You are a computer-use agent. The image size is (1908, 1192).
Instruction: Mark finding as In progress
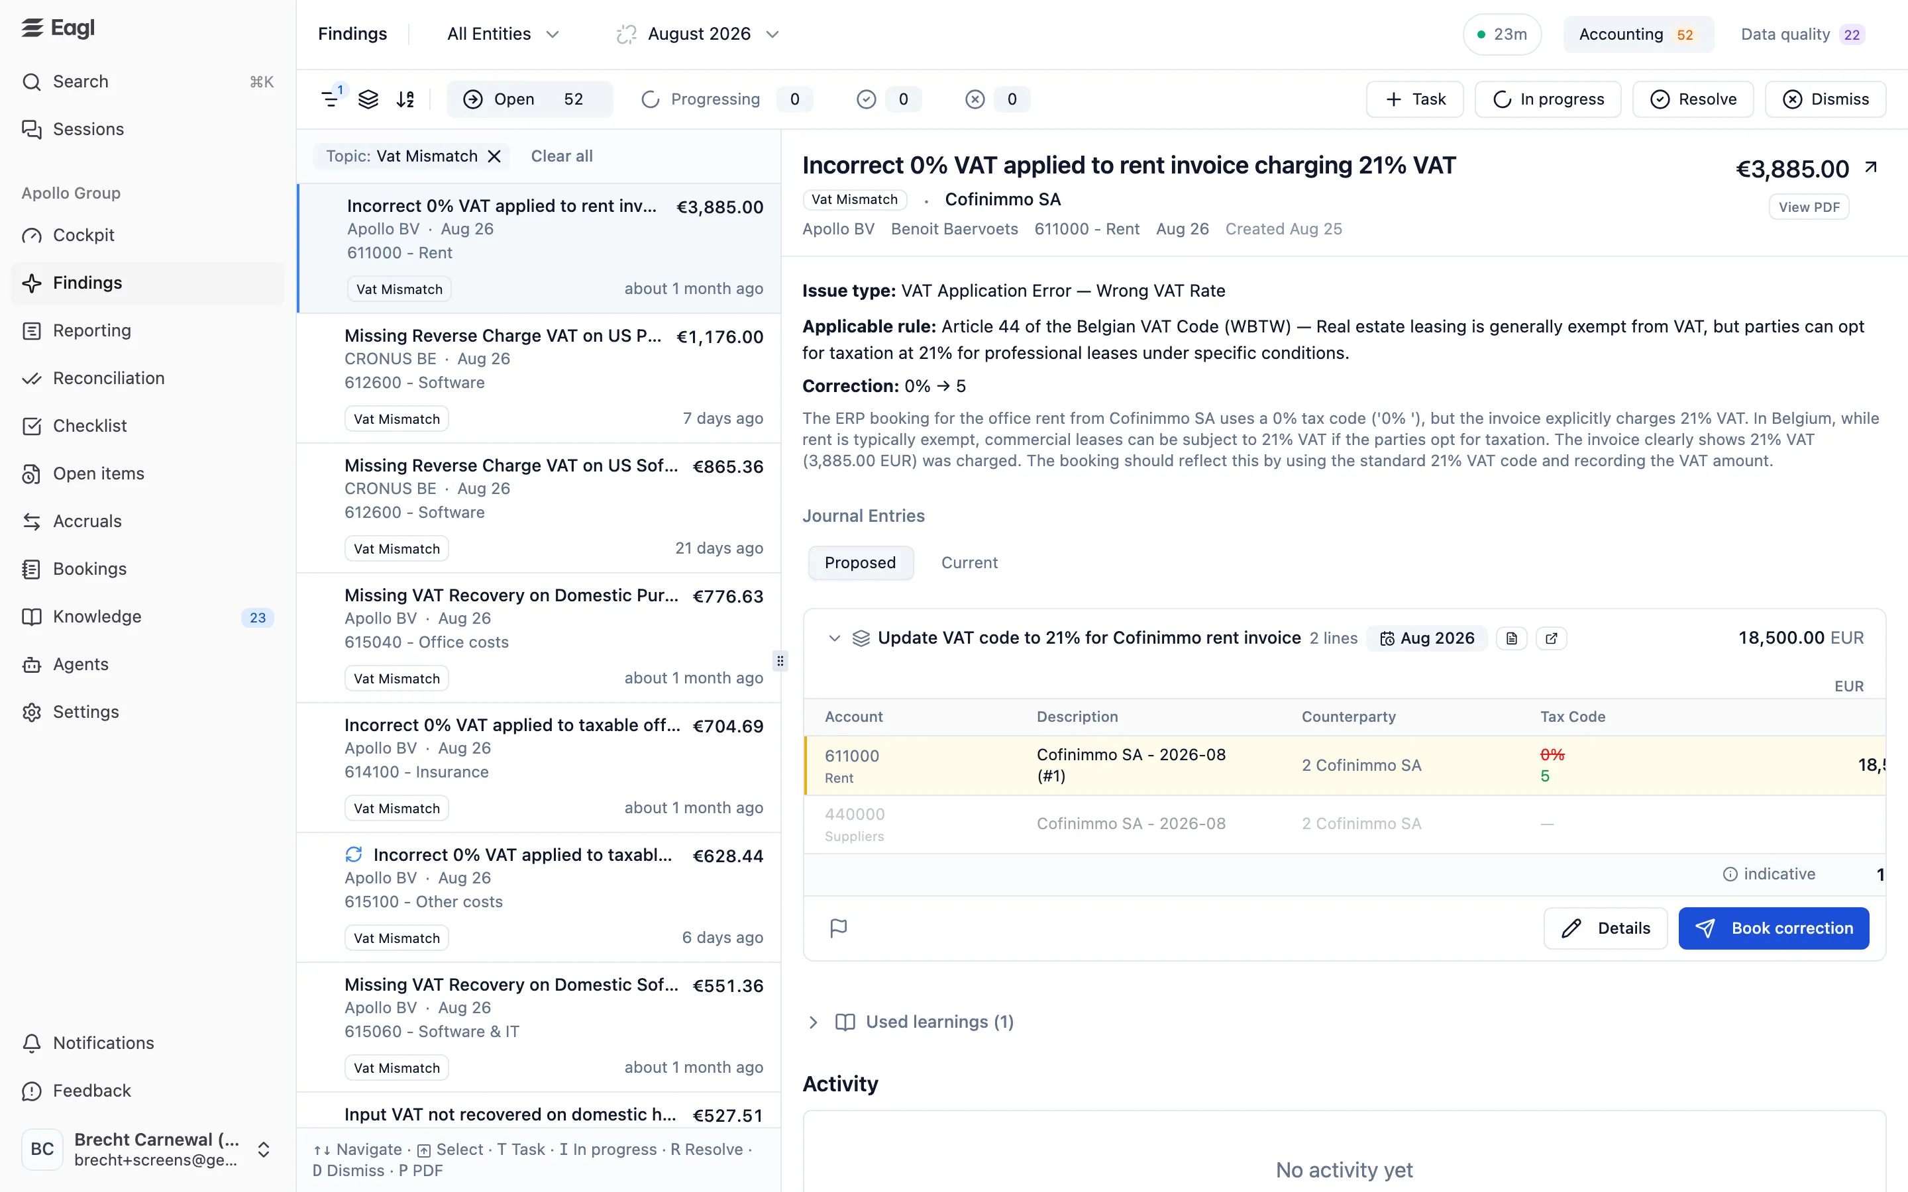pyautogui.click(x=1548, y=99)
